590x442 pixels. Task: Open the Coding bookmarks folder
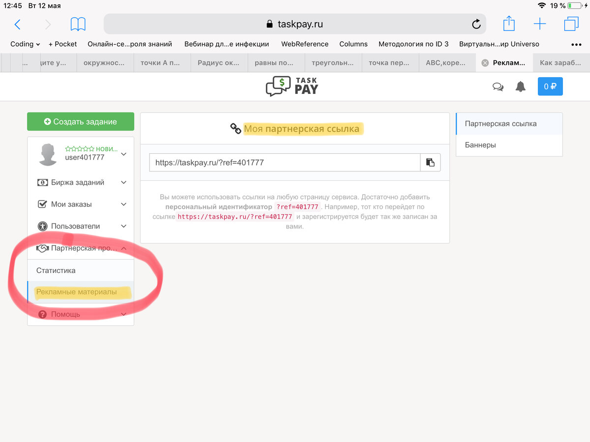point(25,44)
